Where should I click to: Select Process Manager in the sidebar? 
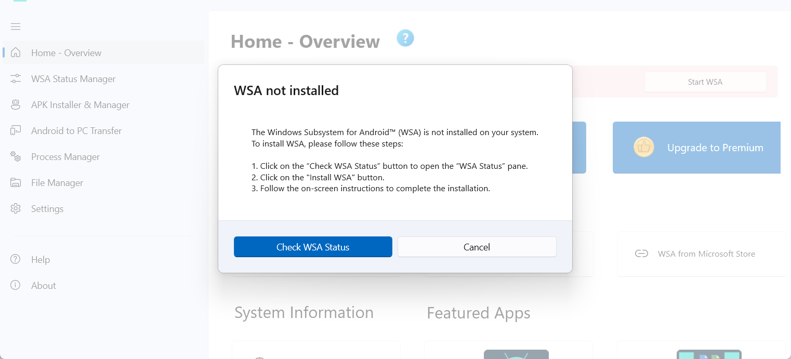point(65,157)
